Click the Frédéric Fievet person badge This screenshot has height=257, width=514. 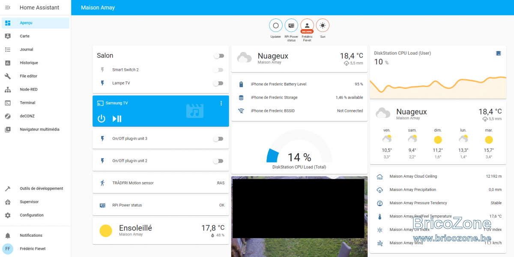(x=307, y=26)
